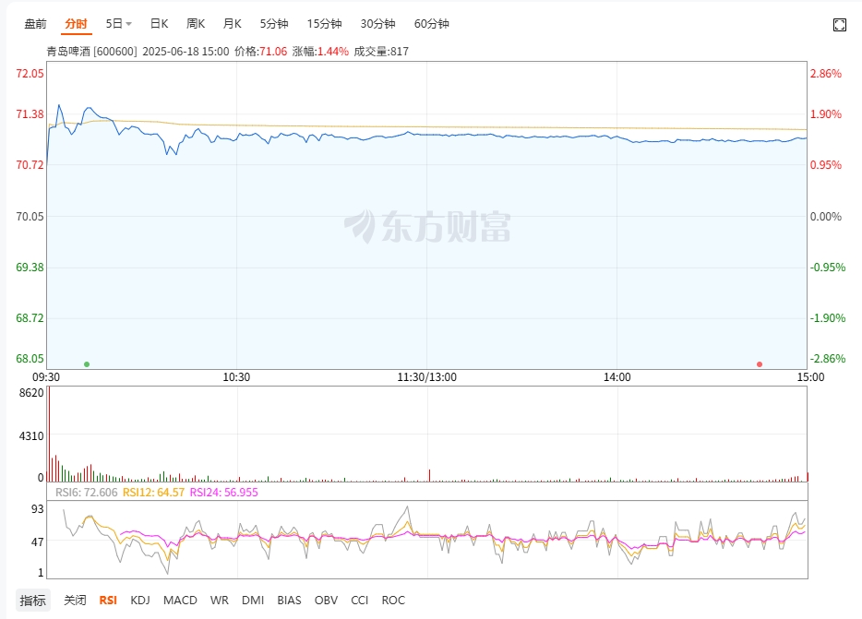This screenshot has width=862, height=619.
Task: Click the -2.86% percentage axis label
Action: (828, 359)
